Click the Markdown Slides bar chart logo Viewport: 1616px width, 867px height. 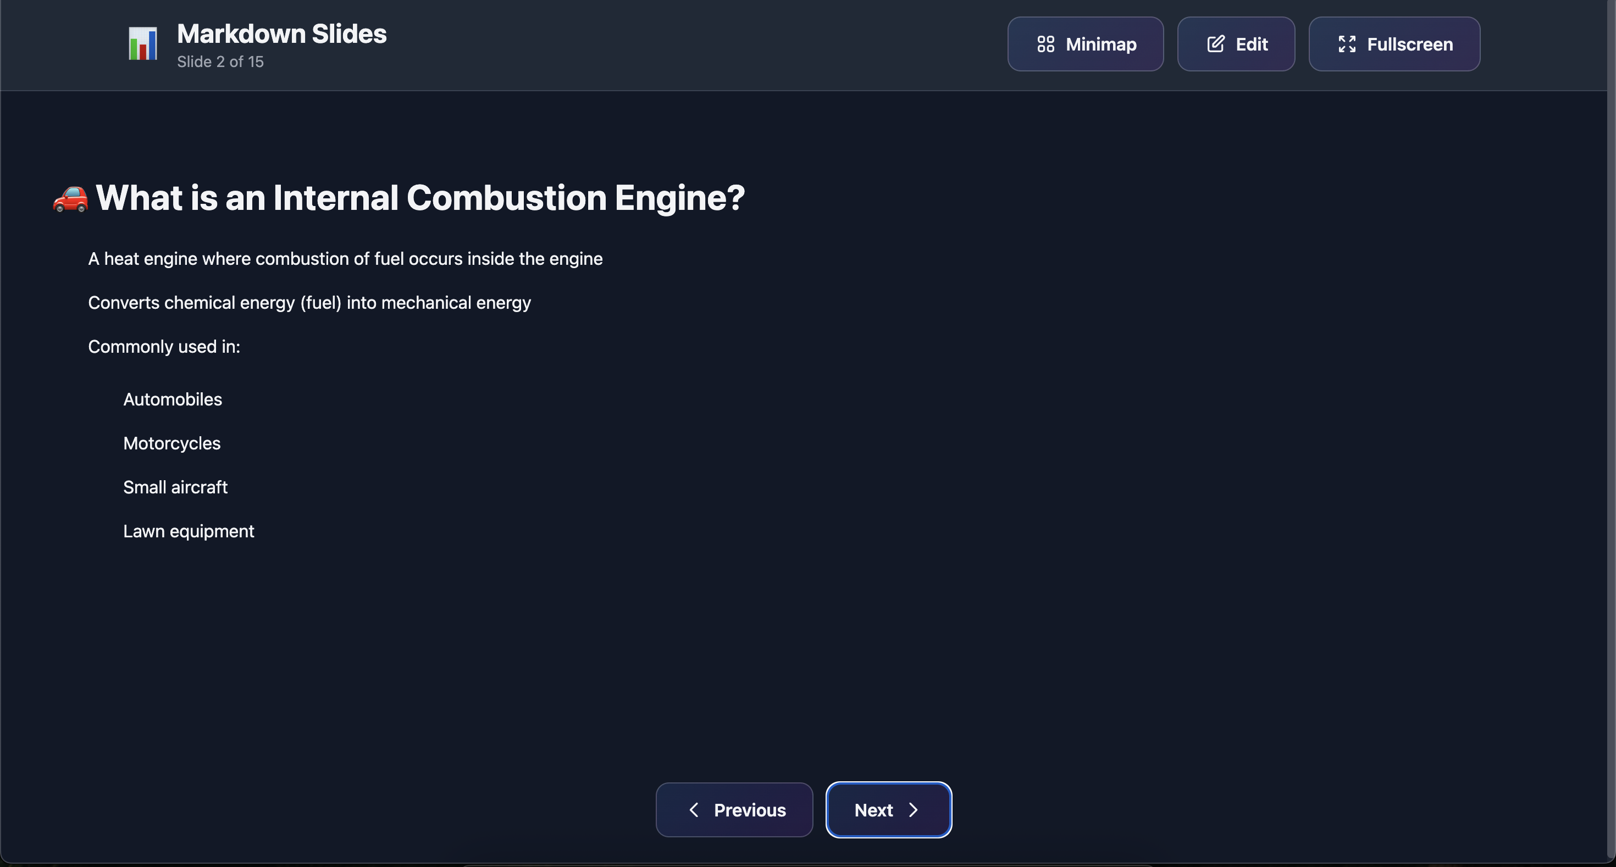pos(142,44)
